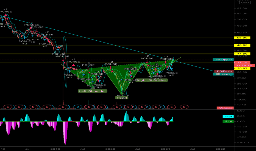Image resolution: width=256 pixels, height=151 pixels.
Task: Click the green Plot label
Action: click(x=228, y=121)
